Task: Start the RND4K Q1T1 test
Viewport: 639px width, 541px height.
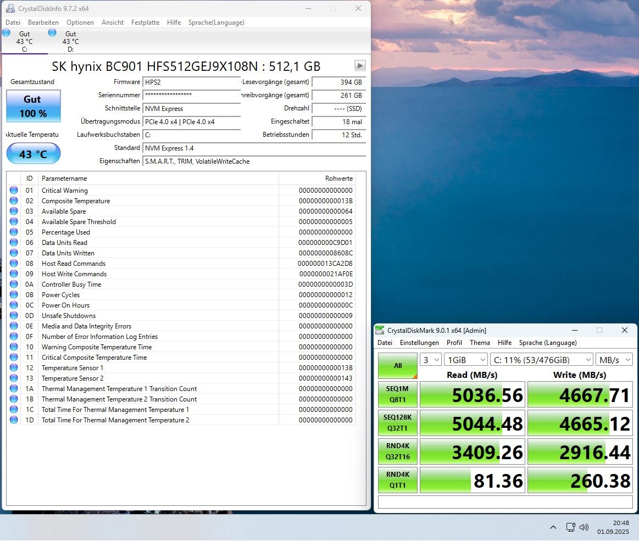Action: click(x=398, y=480)
